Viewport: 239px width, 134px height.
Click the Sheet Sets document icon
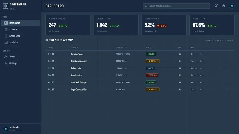click(x=6, y=36)
